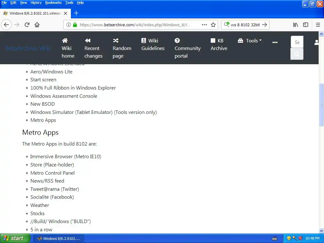324x243 pixels.
Task: Open the Tools menu in menu bar
Action: click(x=69, y=3)
